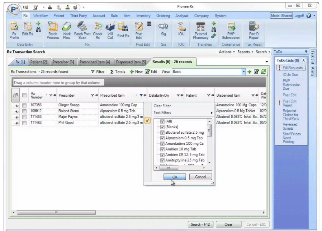Screen dimensions: 322x231
Task: Open the View dropdown arrow
Action: pyautogui.click(x=243, y=71)
